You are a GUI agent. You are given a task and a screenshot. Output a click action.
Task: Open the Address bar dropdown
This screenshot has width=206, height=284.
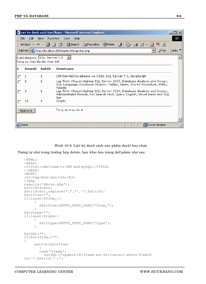point(153,51)
